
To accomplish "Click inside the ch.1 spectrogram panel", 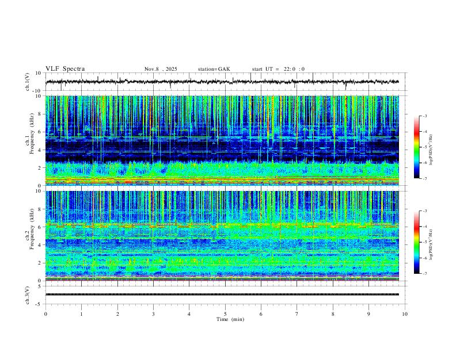I will (x=222, y=140).
